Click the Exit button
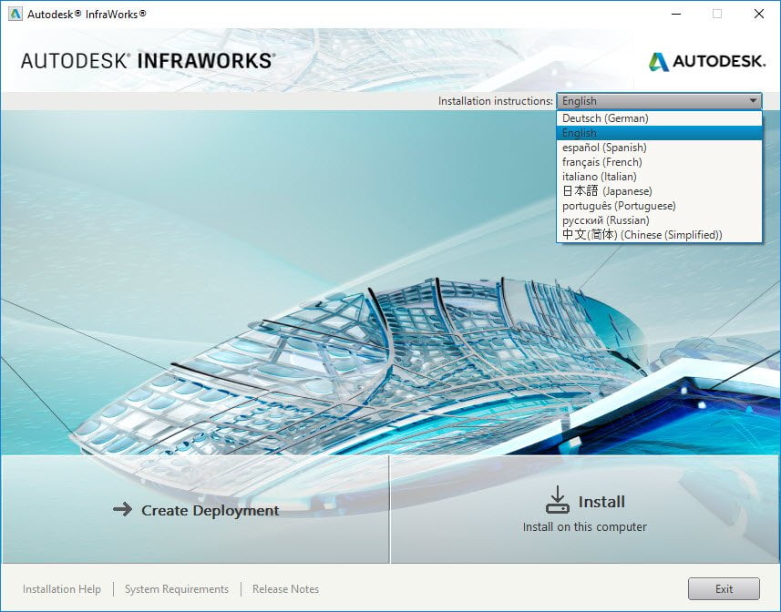Screen dimensions: 781x612 coord(724,589)
